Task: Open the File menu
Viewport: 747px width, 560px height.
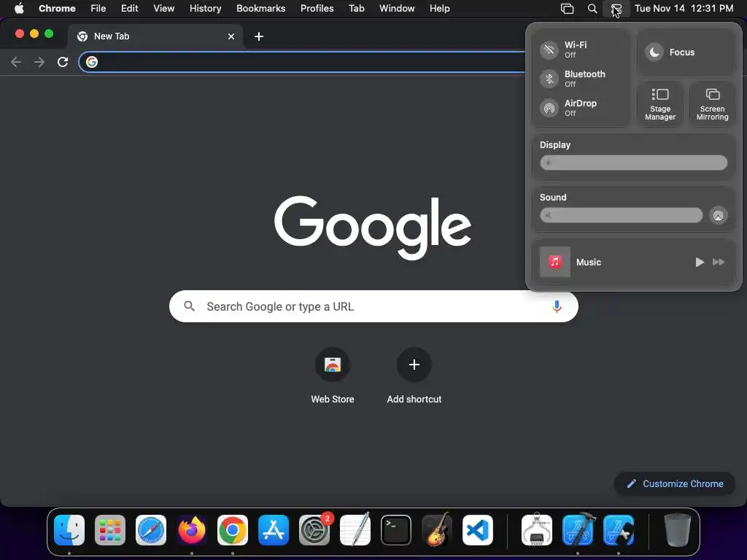Action: pos(98,9)
